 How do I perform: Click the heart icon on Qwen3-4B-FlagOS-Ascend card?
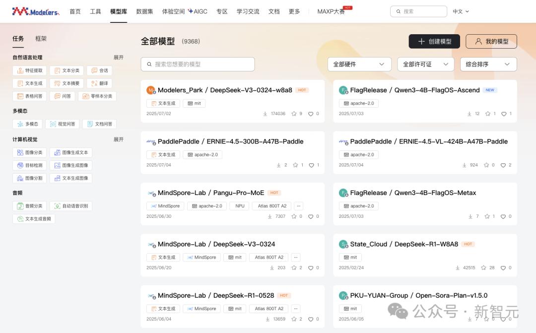click(504, 114)
